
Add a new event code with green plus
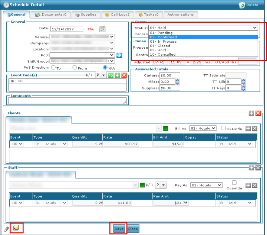pyautogui.click(x=117, y=75)
